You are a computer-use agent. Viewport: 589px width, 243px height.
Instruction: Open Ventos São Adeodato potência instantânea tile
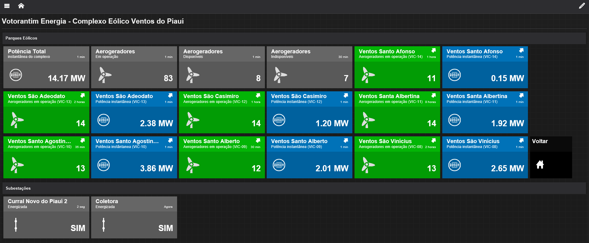click(134, 112)
